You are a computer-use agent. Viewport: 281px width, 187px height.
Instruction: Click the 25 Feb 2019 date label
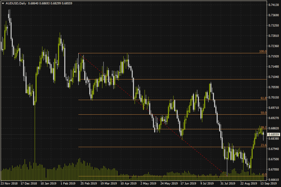pyautogui.click(x=88, y=184)
